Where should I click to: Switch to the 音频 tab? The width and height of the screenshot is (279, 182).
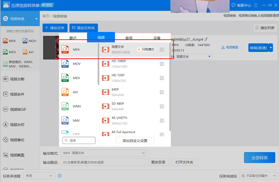coord(129,38)
